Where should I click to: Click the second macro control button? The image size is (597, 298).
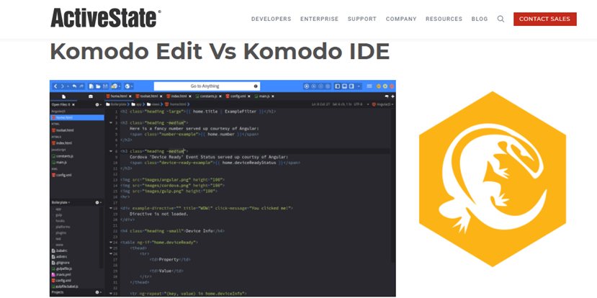tap(313, 86)
